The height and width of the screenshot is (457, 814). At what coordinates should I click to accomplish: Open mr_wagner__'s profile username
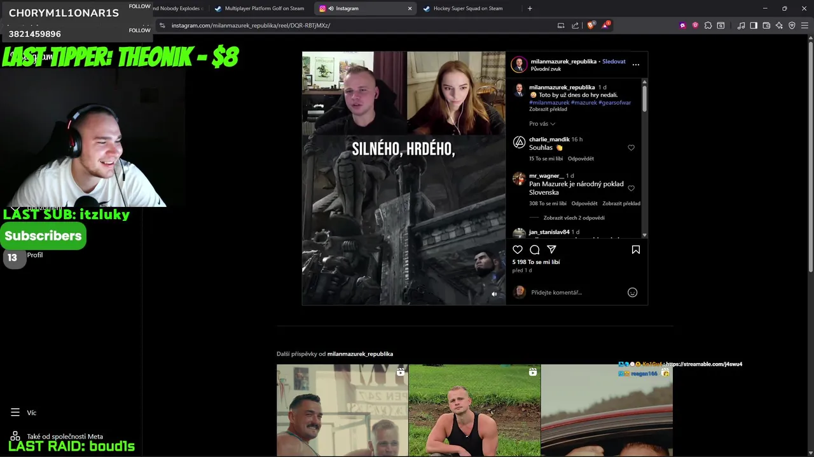[546, 176]
